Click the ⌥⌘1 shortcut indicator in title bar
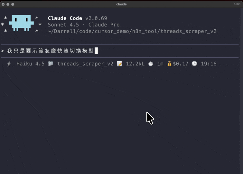The width and height of the screenshot is (243, 174). coord(237,4)
